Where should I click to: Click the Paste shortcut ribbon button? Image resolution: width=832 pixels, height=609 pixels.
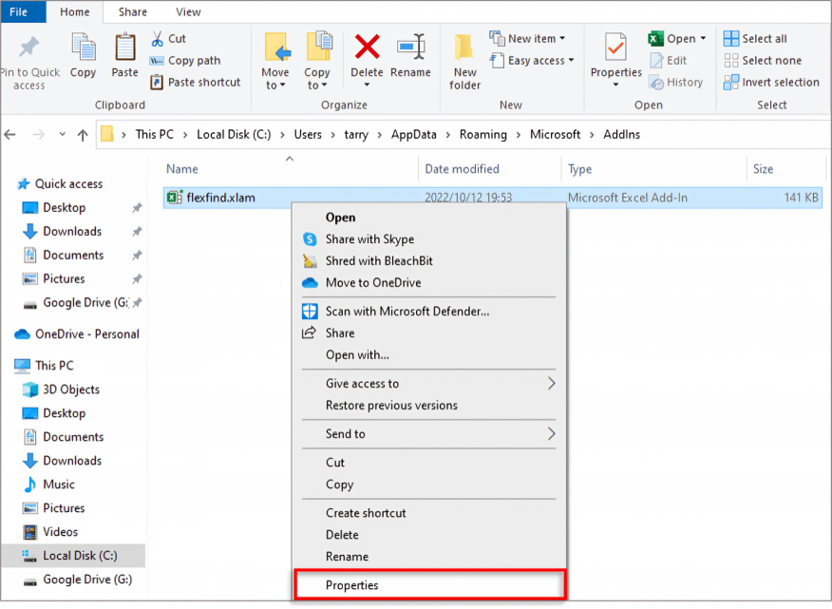[x=196, y=83]
